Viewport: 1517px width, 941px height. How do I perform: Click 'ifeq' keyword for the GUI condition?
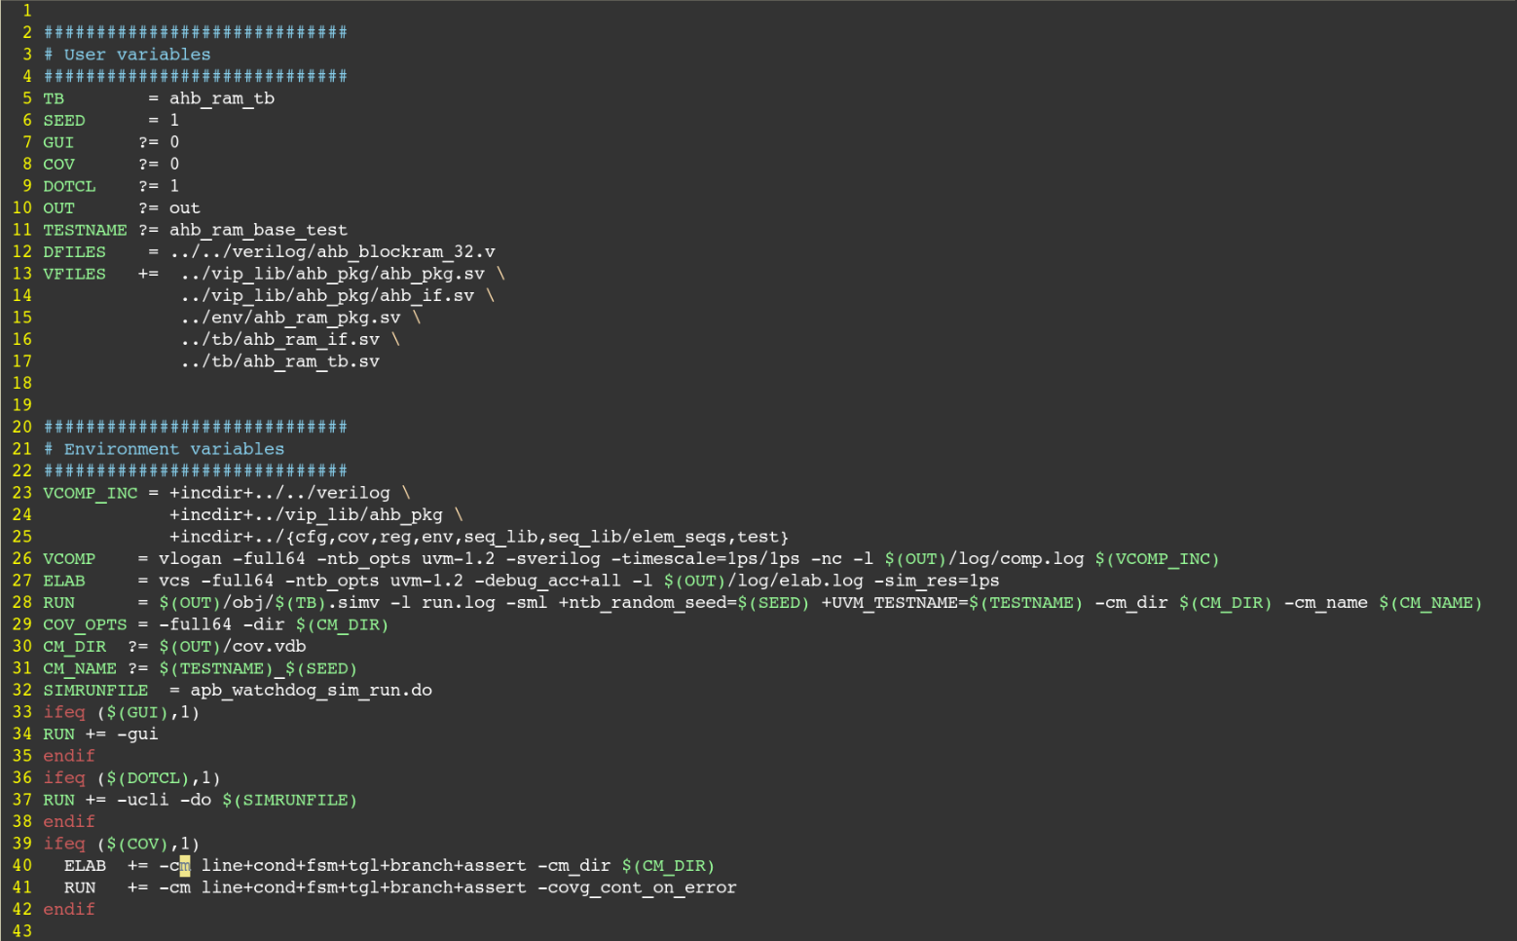click(64, 712)
